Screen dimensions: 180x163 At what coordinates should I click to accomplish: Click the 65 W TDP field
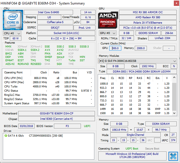tap(16, 39)
